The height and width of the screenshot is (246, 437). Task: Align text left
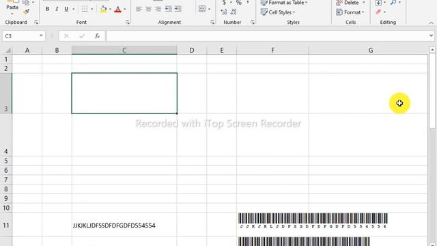tap(139, 9)
